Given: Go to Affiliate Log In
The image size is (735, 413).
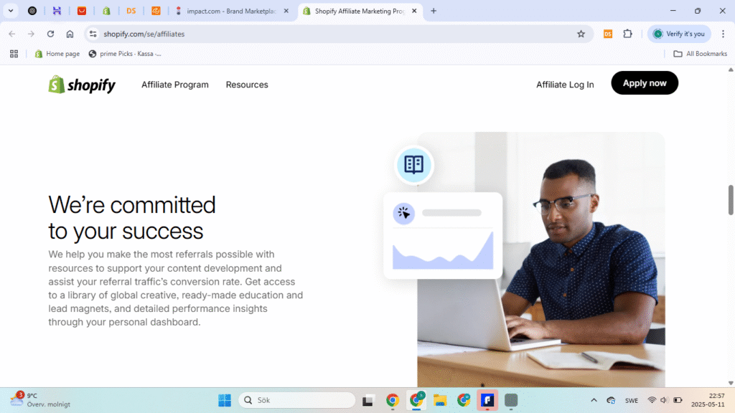Looking at the screenshot, I should 565,85.
